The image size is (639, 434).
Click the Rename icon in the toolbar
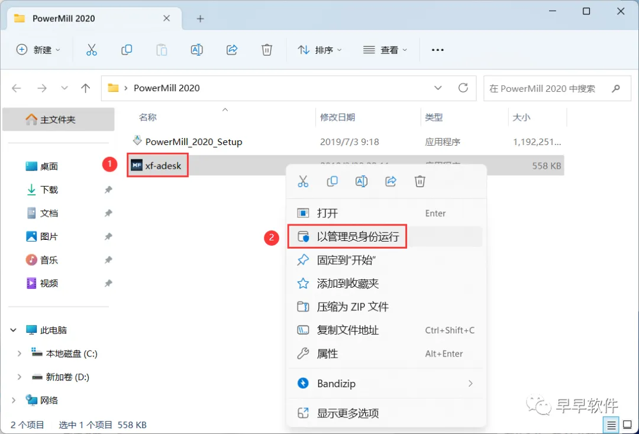coord(197,50)
